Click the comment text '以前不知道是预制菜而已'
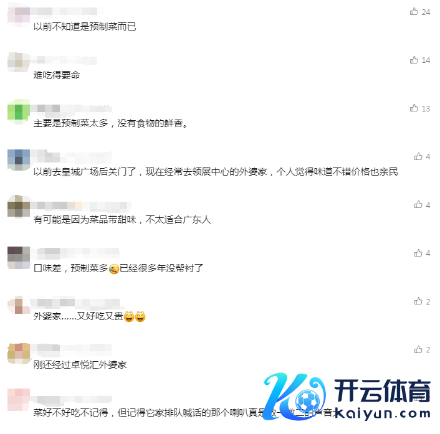This screenshot has width=440, height=434. (85, 27)
